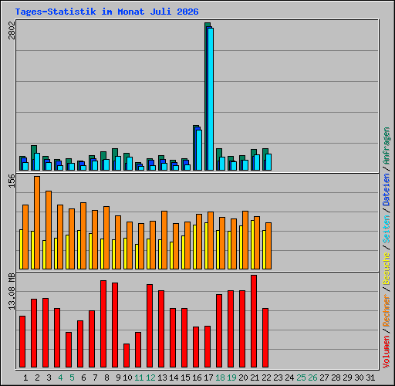Click the tall cyan Seiten bar for day 17
Screen dimensions: 395x386
coord(211,99)
